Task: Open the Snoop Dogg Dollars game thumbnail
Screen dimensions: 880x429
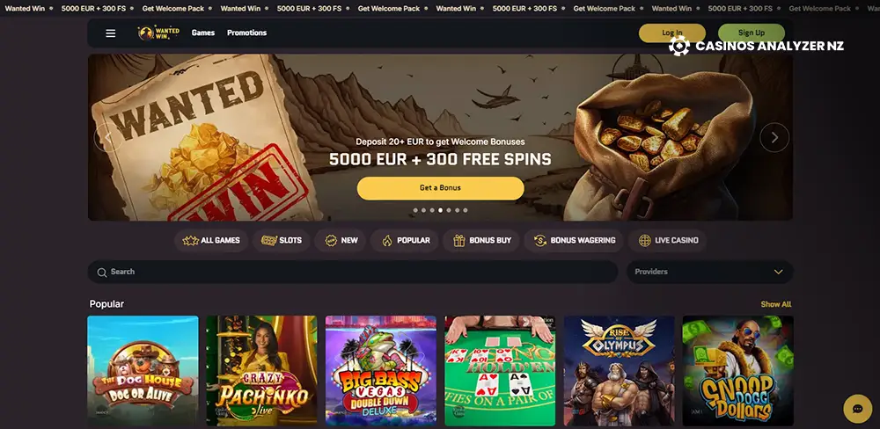Action: click(x=737, y=371)
